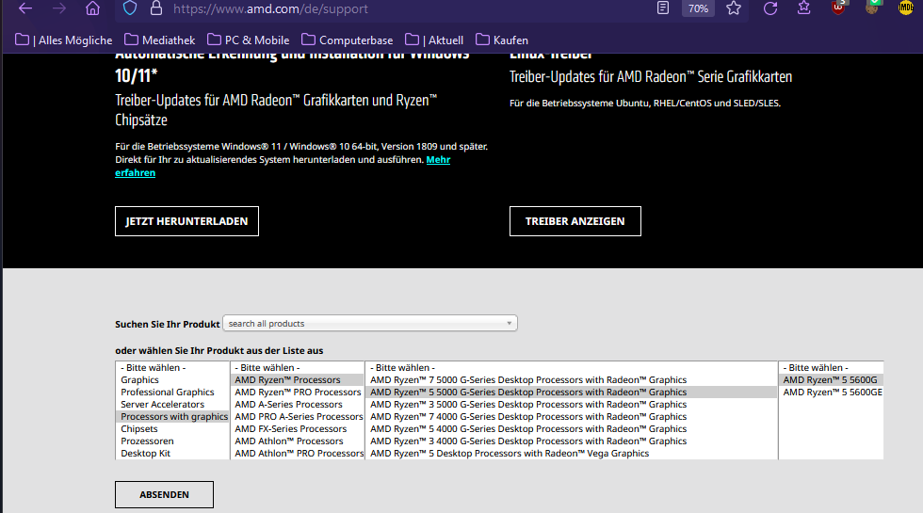Open the Alles Mögliche bookmark folder
Image resolution: width=923 pixels, height=513 pixels.
pos(64,40)
